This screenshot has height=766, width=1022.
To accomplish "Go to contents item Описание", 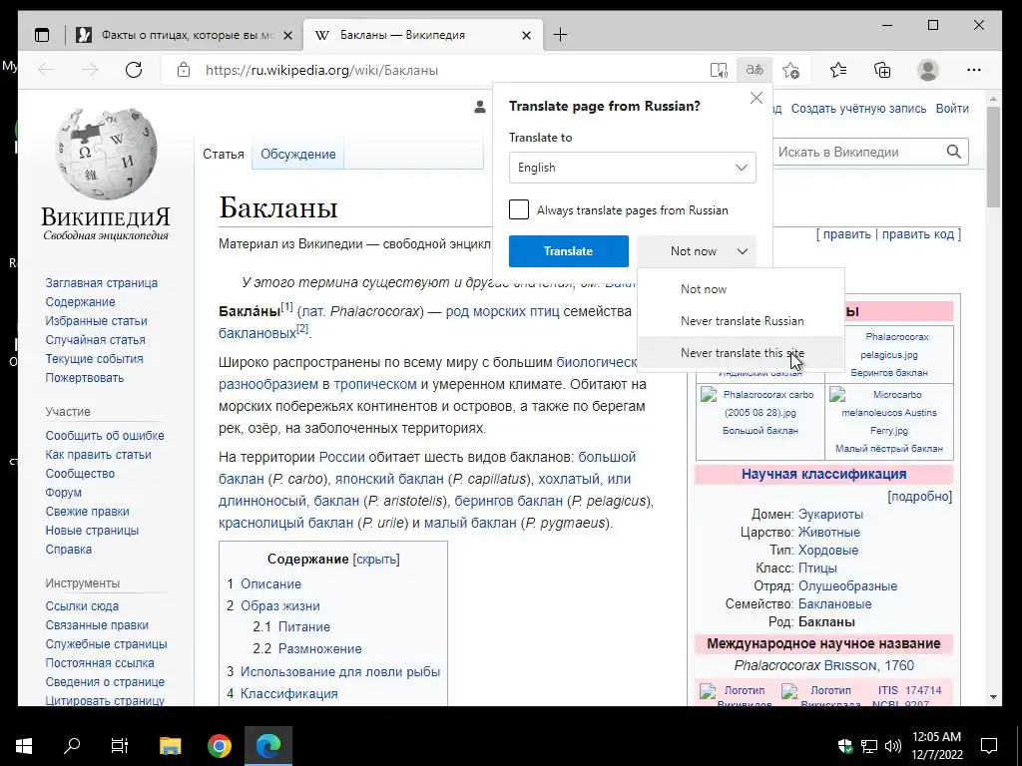I will (270, 583).
